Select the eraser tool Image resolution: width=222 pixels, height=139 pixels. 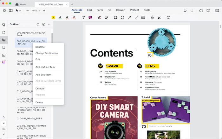pyautogui.click(x=107, y=17)
